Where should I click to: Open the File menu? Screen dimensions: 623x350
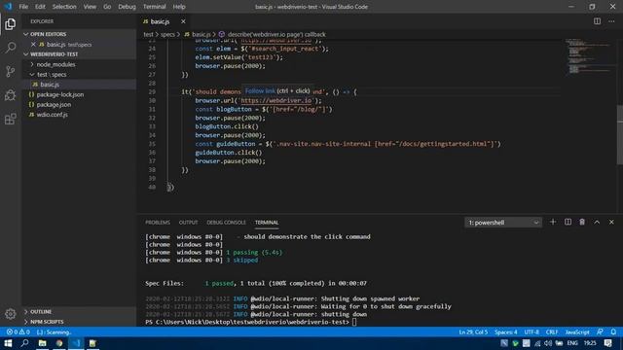pos(23,7)
